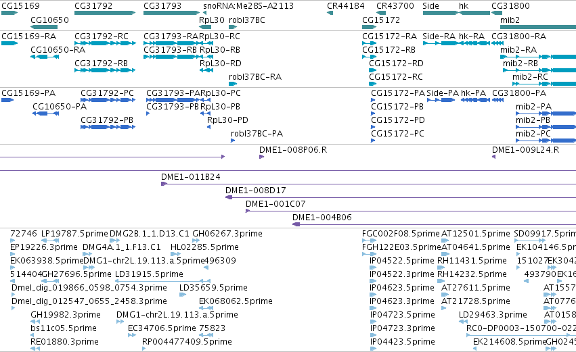Open the RP004477409.5prime EST label
Viewport: 576px width, 352px height.
click(x=187, y=342)
